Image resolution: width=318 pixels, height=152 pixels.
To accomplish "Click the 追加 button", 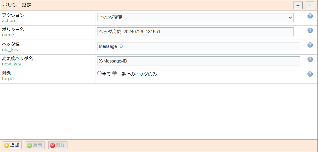I will click(12, 145).
